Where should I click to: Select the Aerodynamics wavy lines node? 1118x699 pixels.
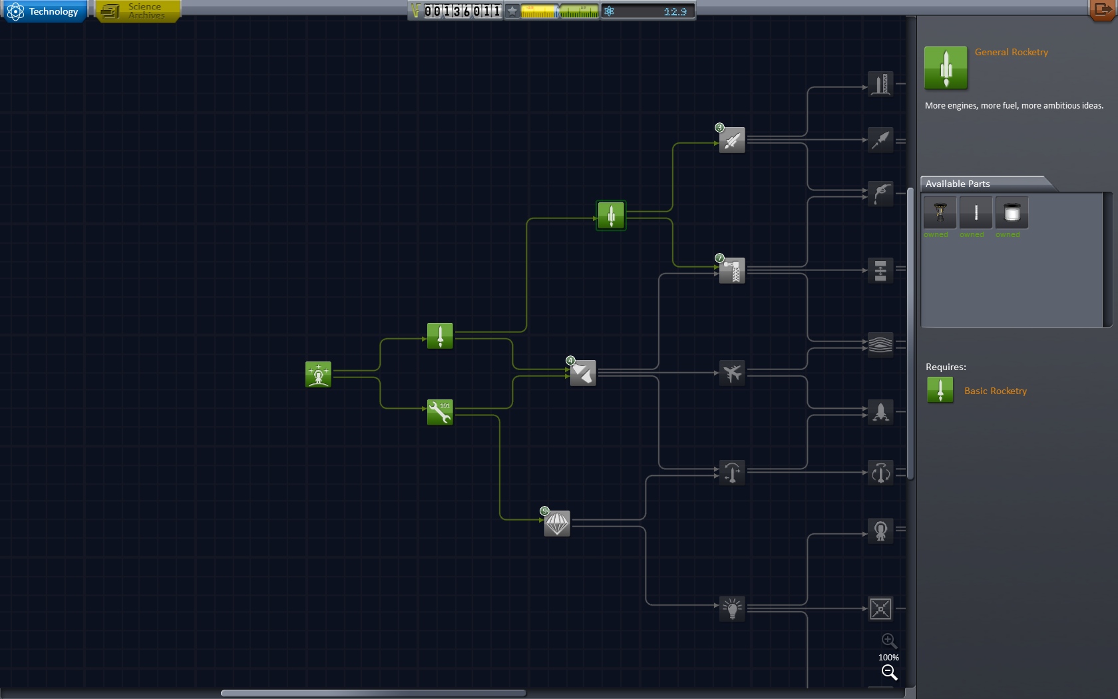[x=880, y=345]
